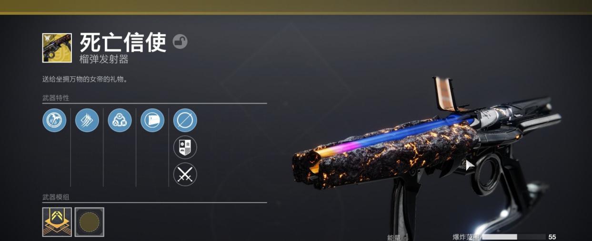Click the flavor text 送给坐拥万物的女帝的礼物
Image resolution: width=592 pixels, height=241 pixels.
(x=85, y=79)
